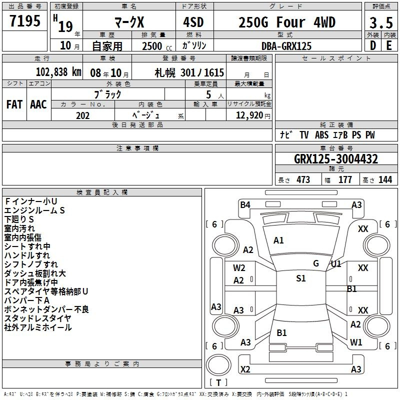
Task: Click the color number 202 field
Action: pyautogui.click(x=82, y=115)
